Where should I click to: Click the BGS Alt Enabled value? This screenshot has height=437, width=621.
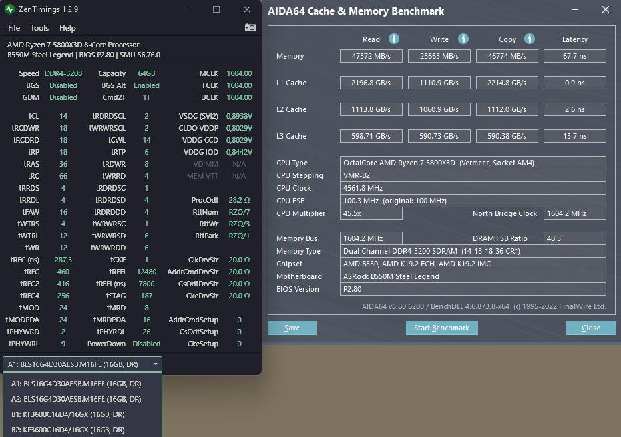[x=146, y=85]
